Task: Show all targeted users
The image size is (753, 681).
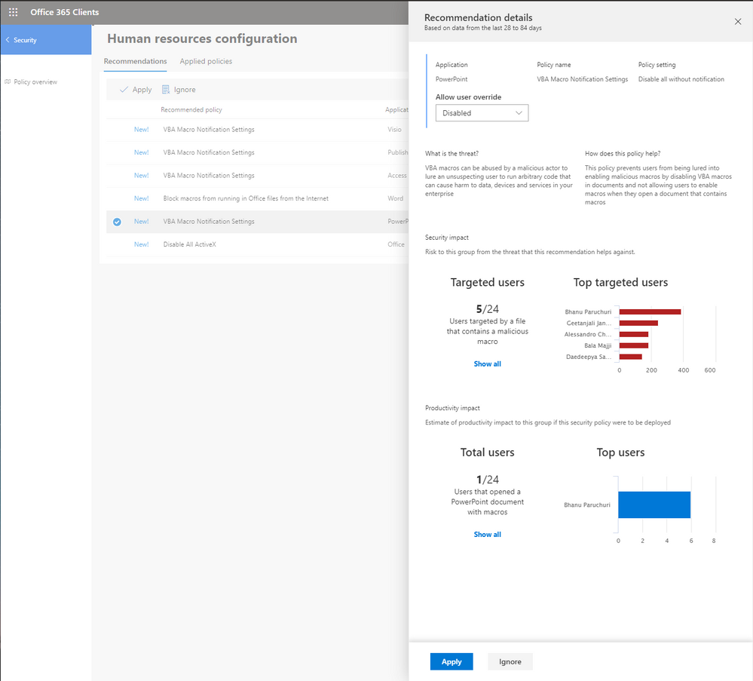Action: (487, 364)
